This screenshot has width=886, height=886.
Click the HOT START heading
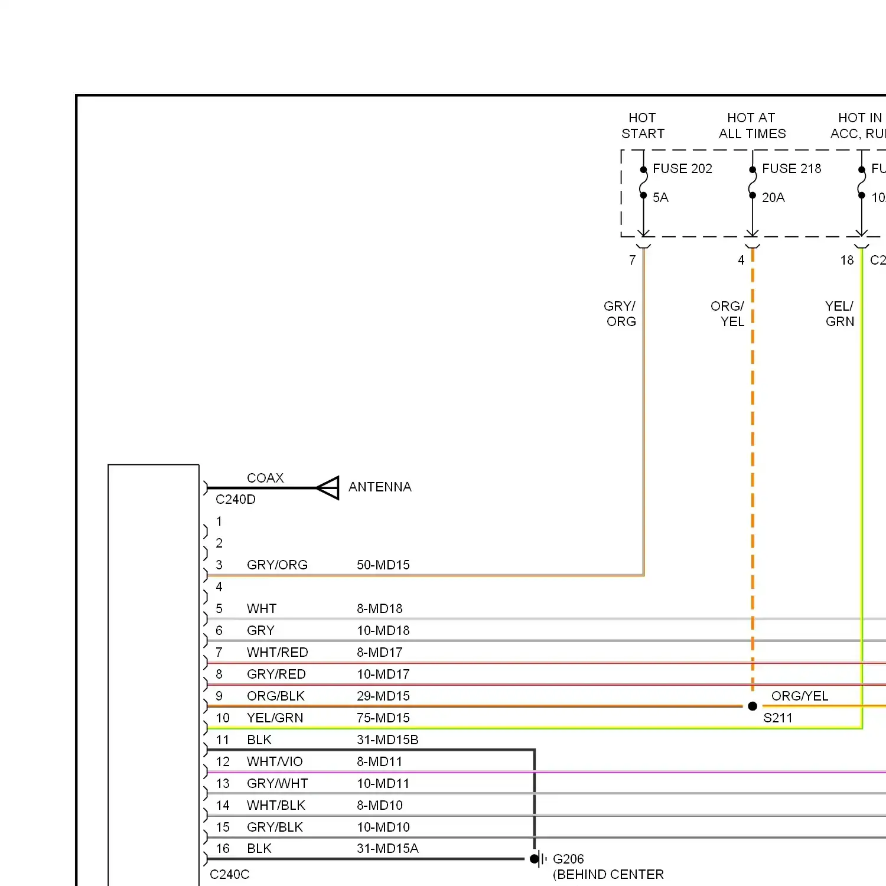[x=643, y=126]
